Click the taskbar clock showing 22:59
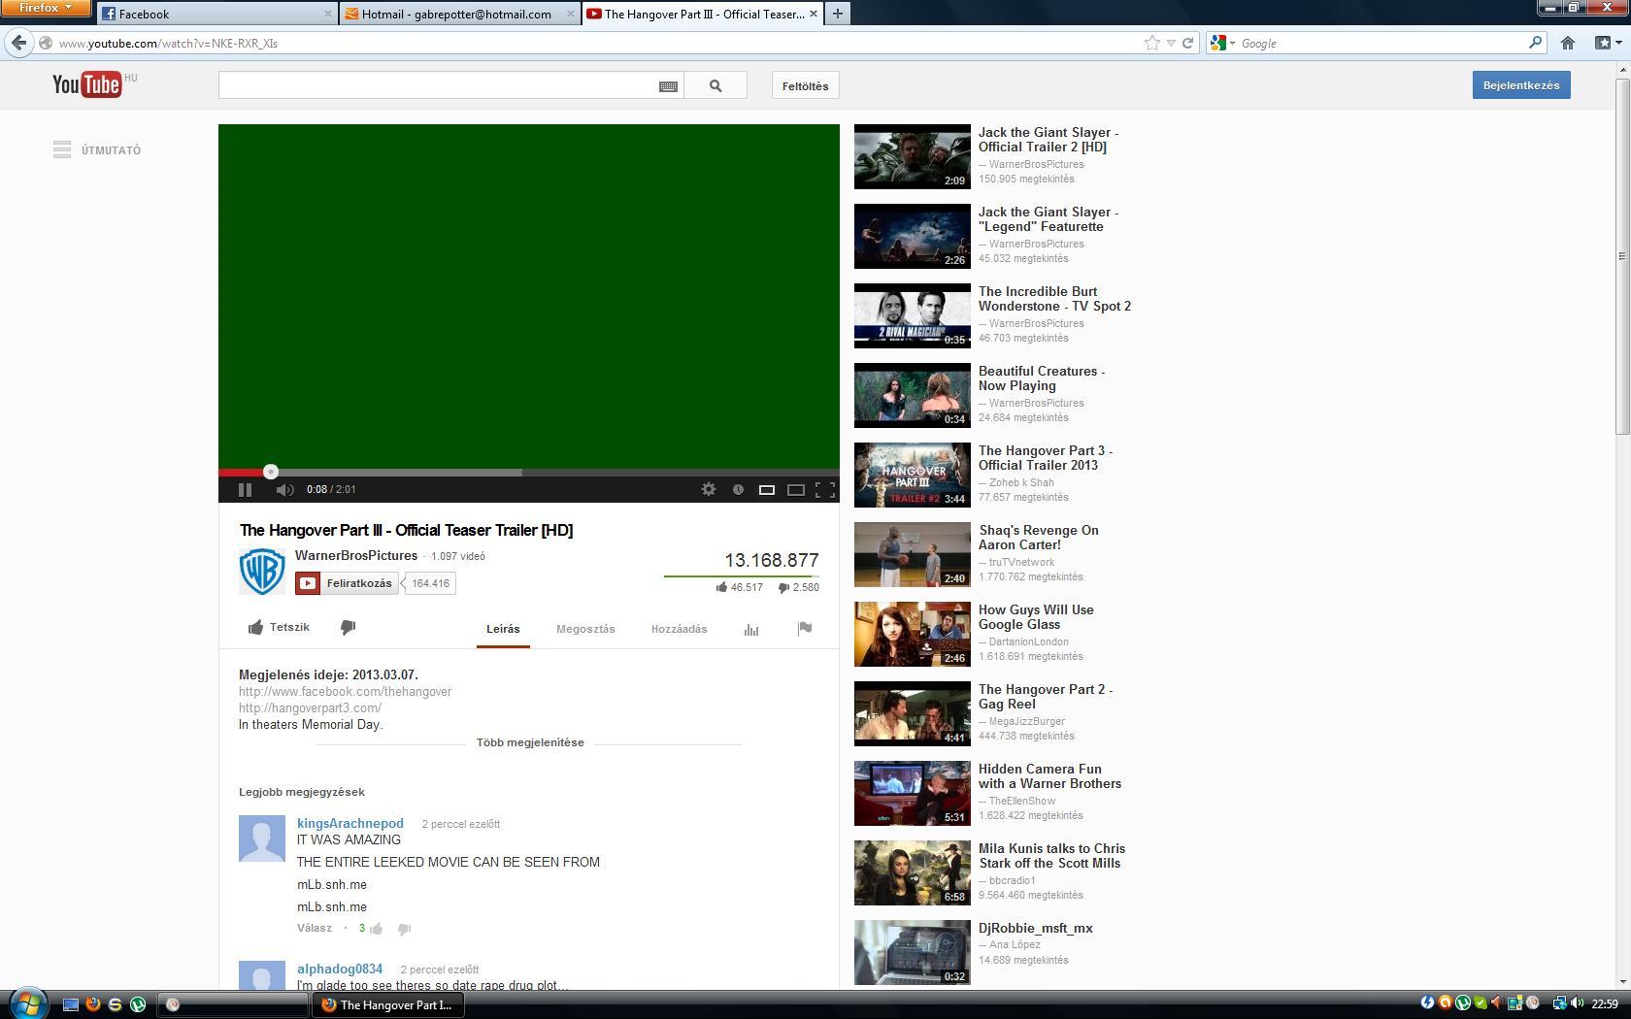The height and width of the screenshot is (1019, 1631). point(1605,1004)
